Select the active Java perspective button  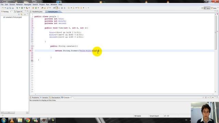coord(207,8)
